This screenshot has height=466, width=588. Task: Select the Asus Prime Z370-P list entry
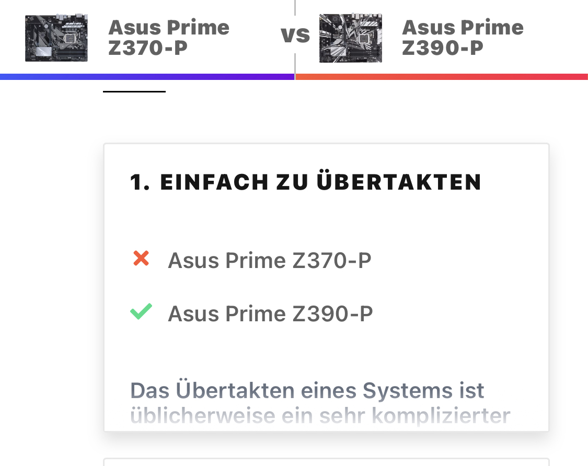[269, 260]
